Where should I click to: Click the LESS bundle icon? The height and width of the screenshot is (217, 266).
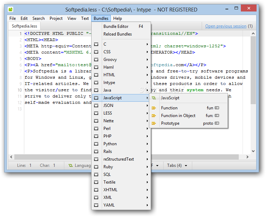click(x=96, y=113)
